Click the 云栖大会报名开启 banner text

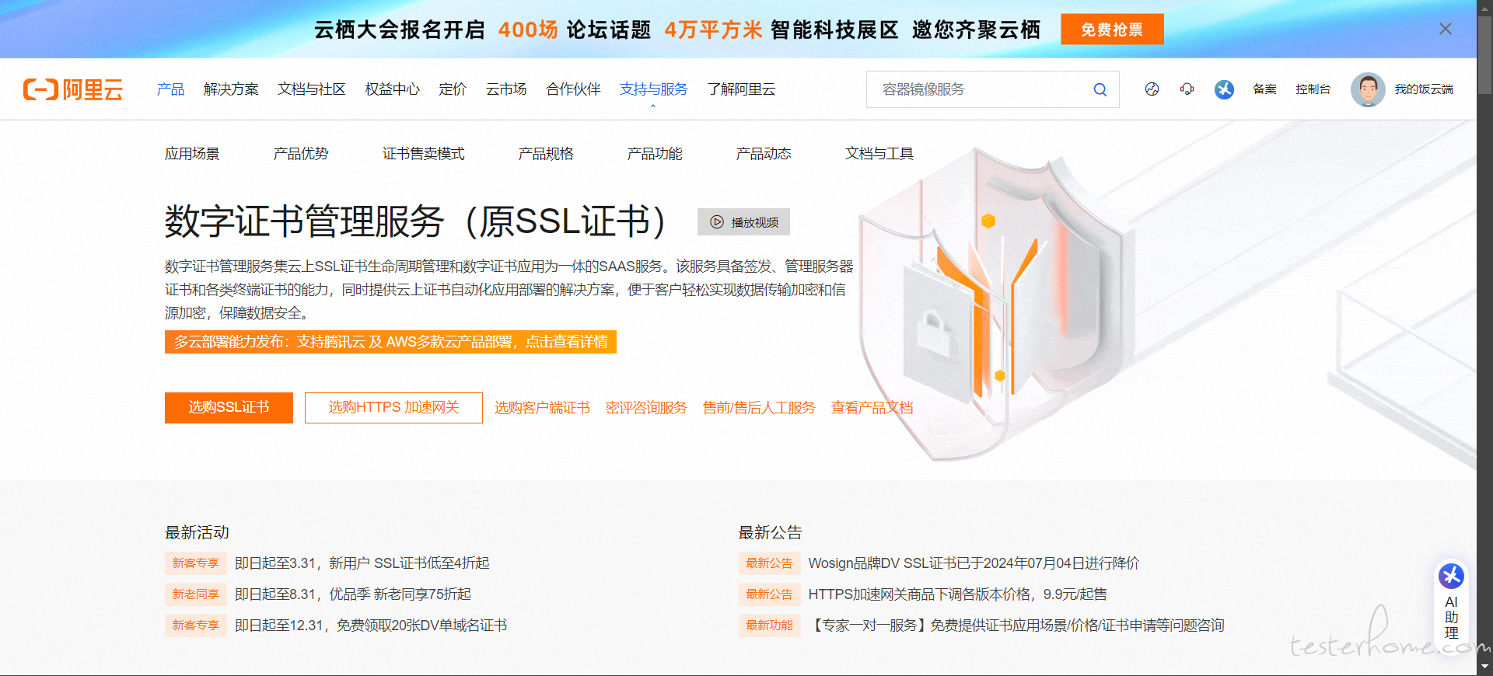coord(400,30)
